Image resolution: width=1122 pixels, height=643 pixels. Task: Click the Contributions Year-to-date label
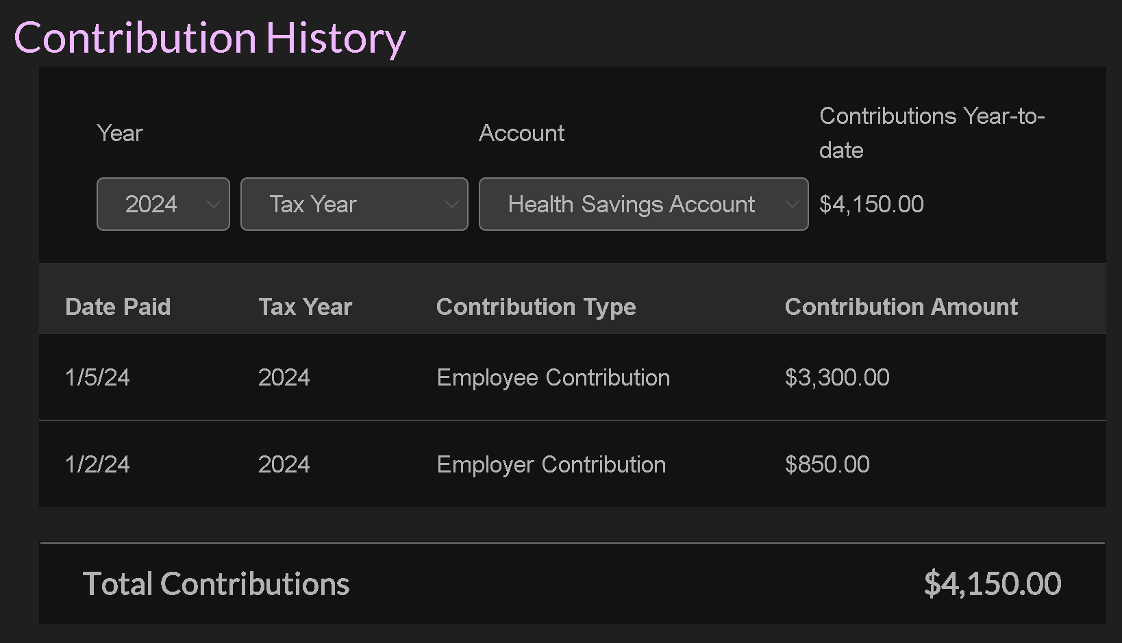click(x=932, y=133)
